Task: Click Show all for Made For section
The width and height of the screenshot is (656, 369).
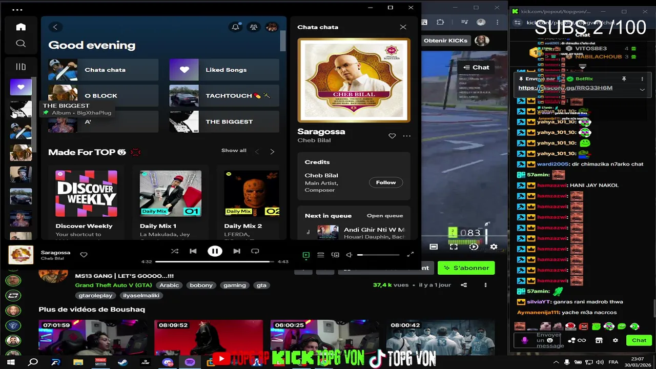Action: 234,151
